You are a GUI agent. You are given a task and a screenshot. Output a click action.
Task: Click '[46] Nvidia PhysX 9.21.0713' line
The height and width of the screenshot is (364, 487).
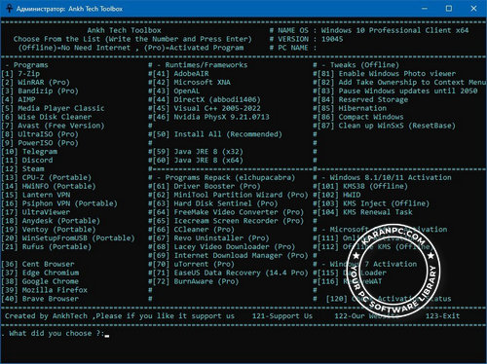pyautogui.click(x=210, y=117)
